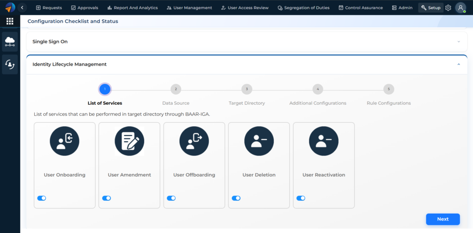Open the user sync sidebar icon
This screenshot has width=473, height=233.
pyautogui.click(x=10, y=64)
